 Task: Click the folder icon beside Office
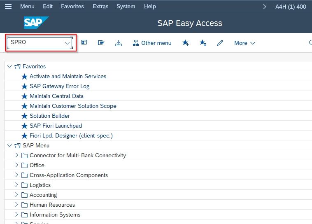[x=24, y=165]
